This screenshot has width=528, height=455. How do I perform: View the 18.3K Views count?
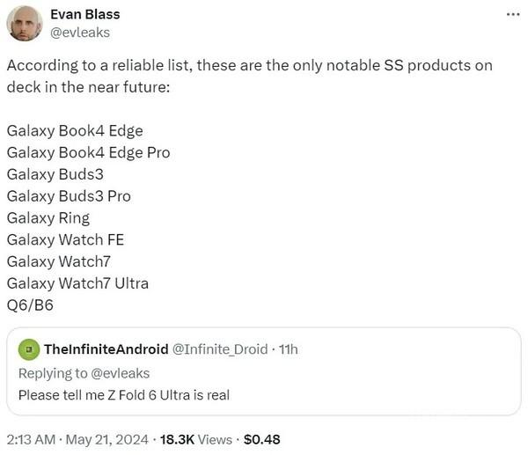pyautogui.click(x=195, y=439)
